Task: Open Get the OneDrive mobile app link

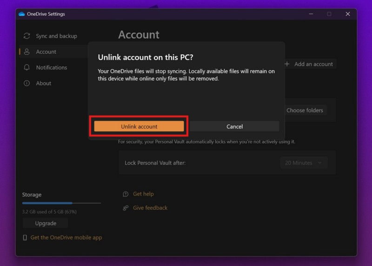Action: [x=66, y=238]
